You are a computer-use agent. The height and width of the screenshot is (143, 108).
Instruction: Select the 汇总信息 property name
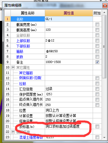click(x=26, y=89)
